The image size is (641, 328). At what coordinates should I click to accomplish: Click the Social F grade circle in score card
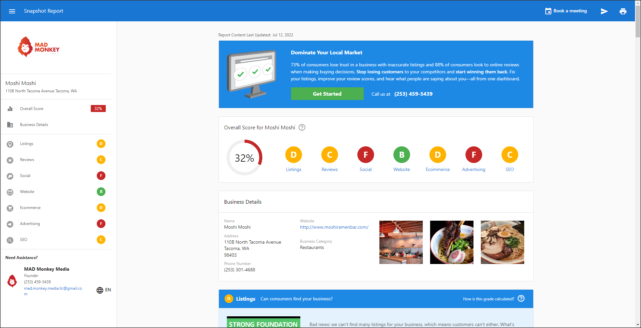366,155
